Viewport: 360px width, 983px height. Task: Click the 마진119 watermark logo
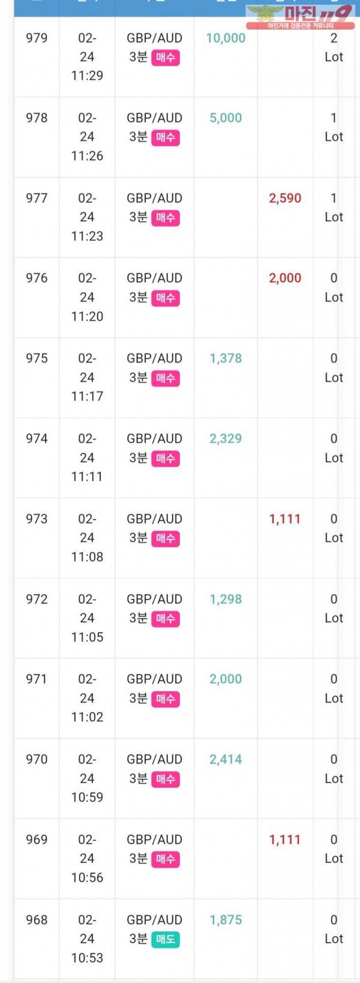click(300, 17)
